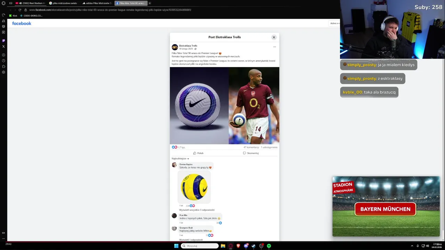Image resolution: width=445 pixels, height=250 pixels.
Task: Expand Wyświetl 1 odpowiedź replies
Action: (x=191, y=240)
